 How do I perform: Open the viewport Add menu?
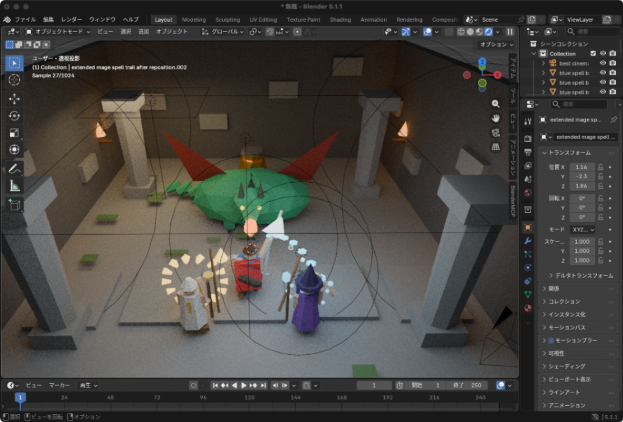(143, 32)
